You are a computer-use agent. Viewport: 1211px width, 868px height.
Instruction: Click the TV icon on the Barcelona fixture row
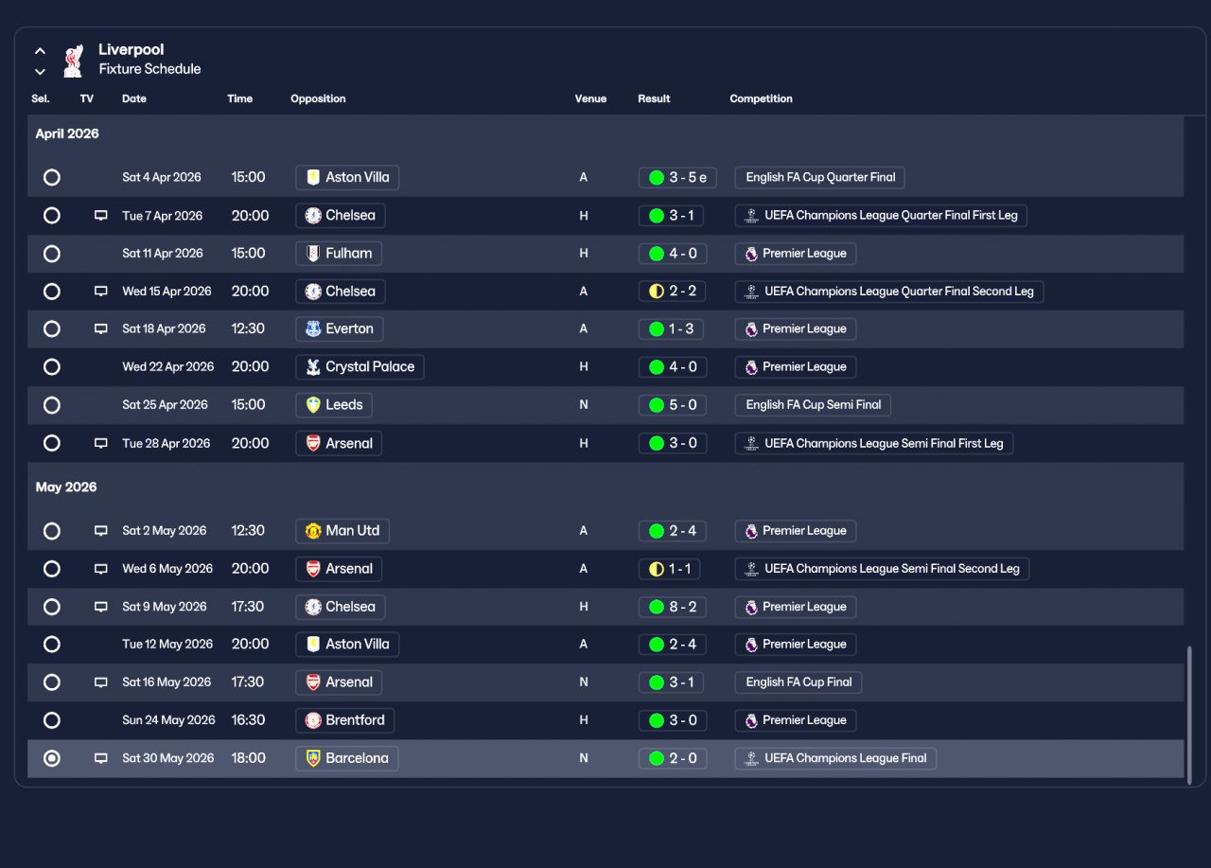point(100,758)
